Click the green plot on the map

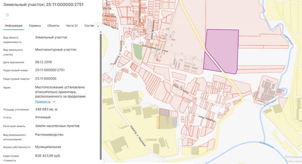tap(138, 52)
